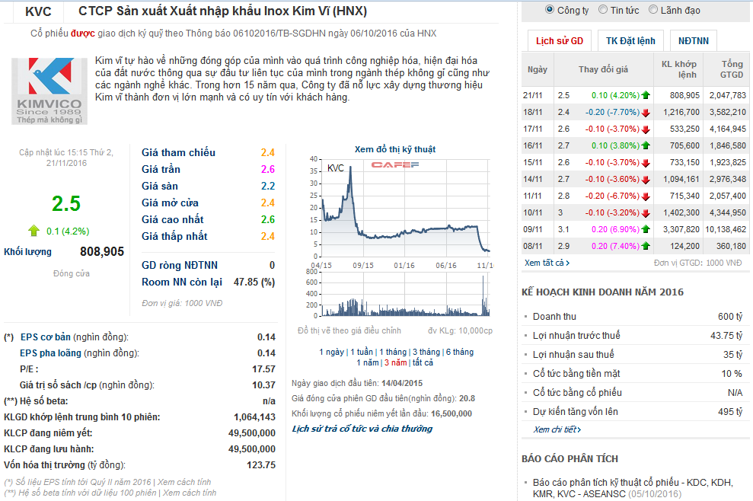Click the down arrow in the 17/11 row
Viewport: 753px width, 501px height.
point(646,129)
